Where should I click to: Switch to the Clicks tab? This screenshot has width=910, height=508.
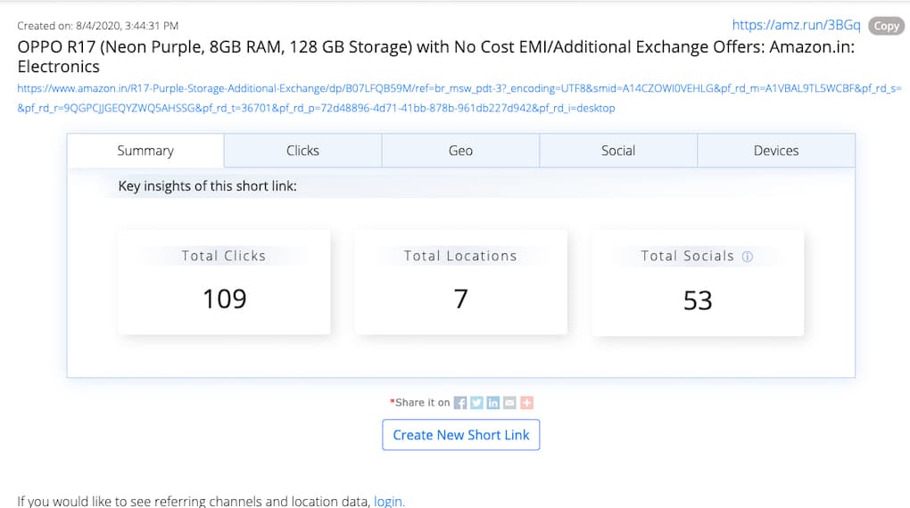click(302, 151)
